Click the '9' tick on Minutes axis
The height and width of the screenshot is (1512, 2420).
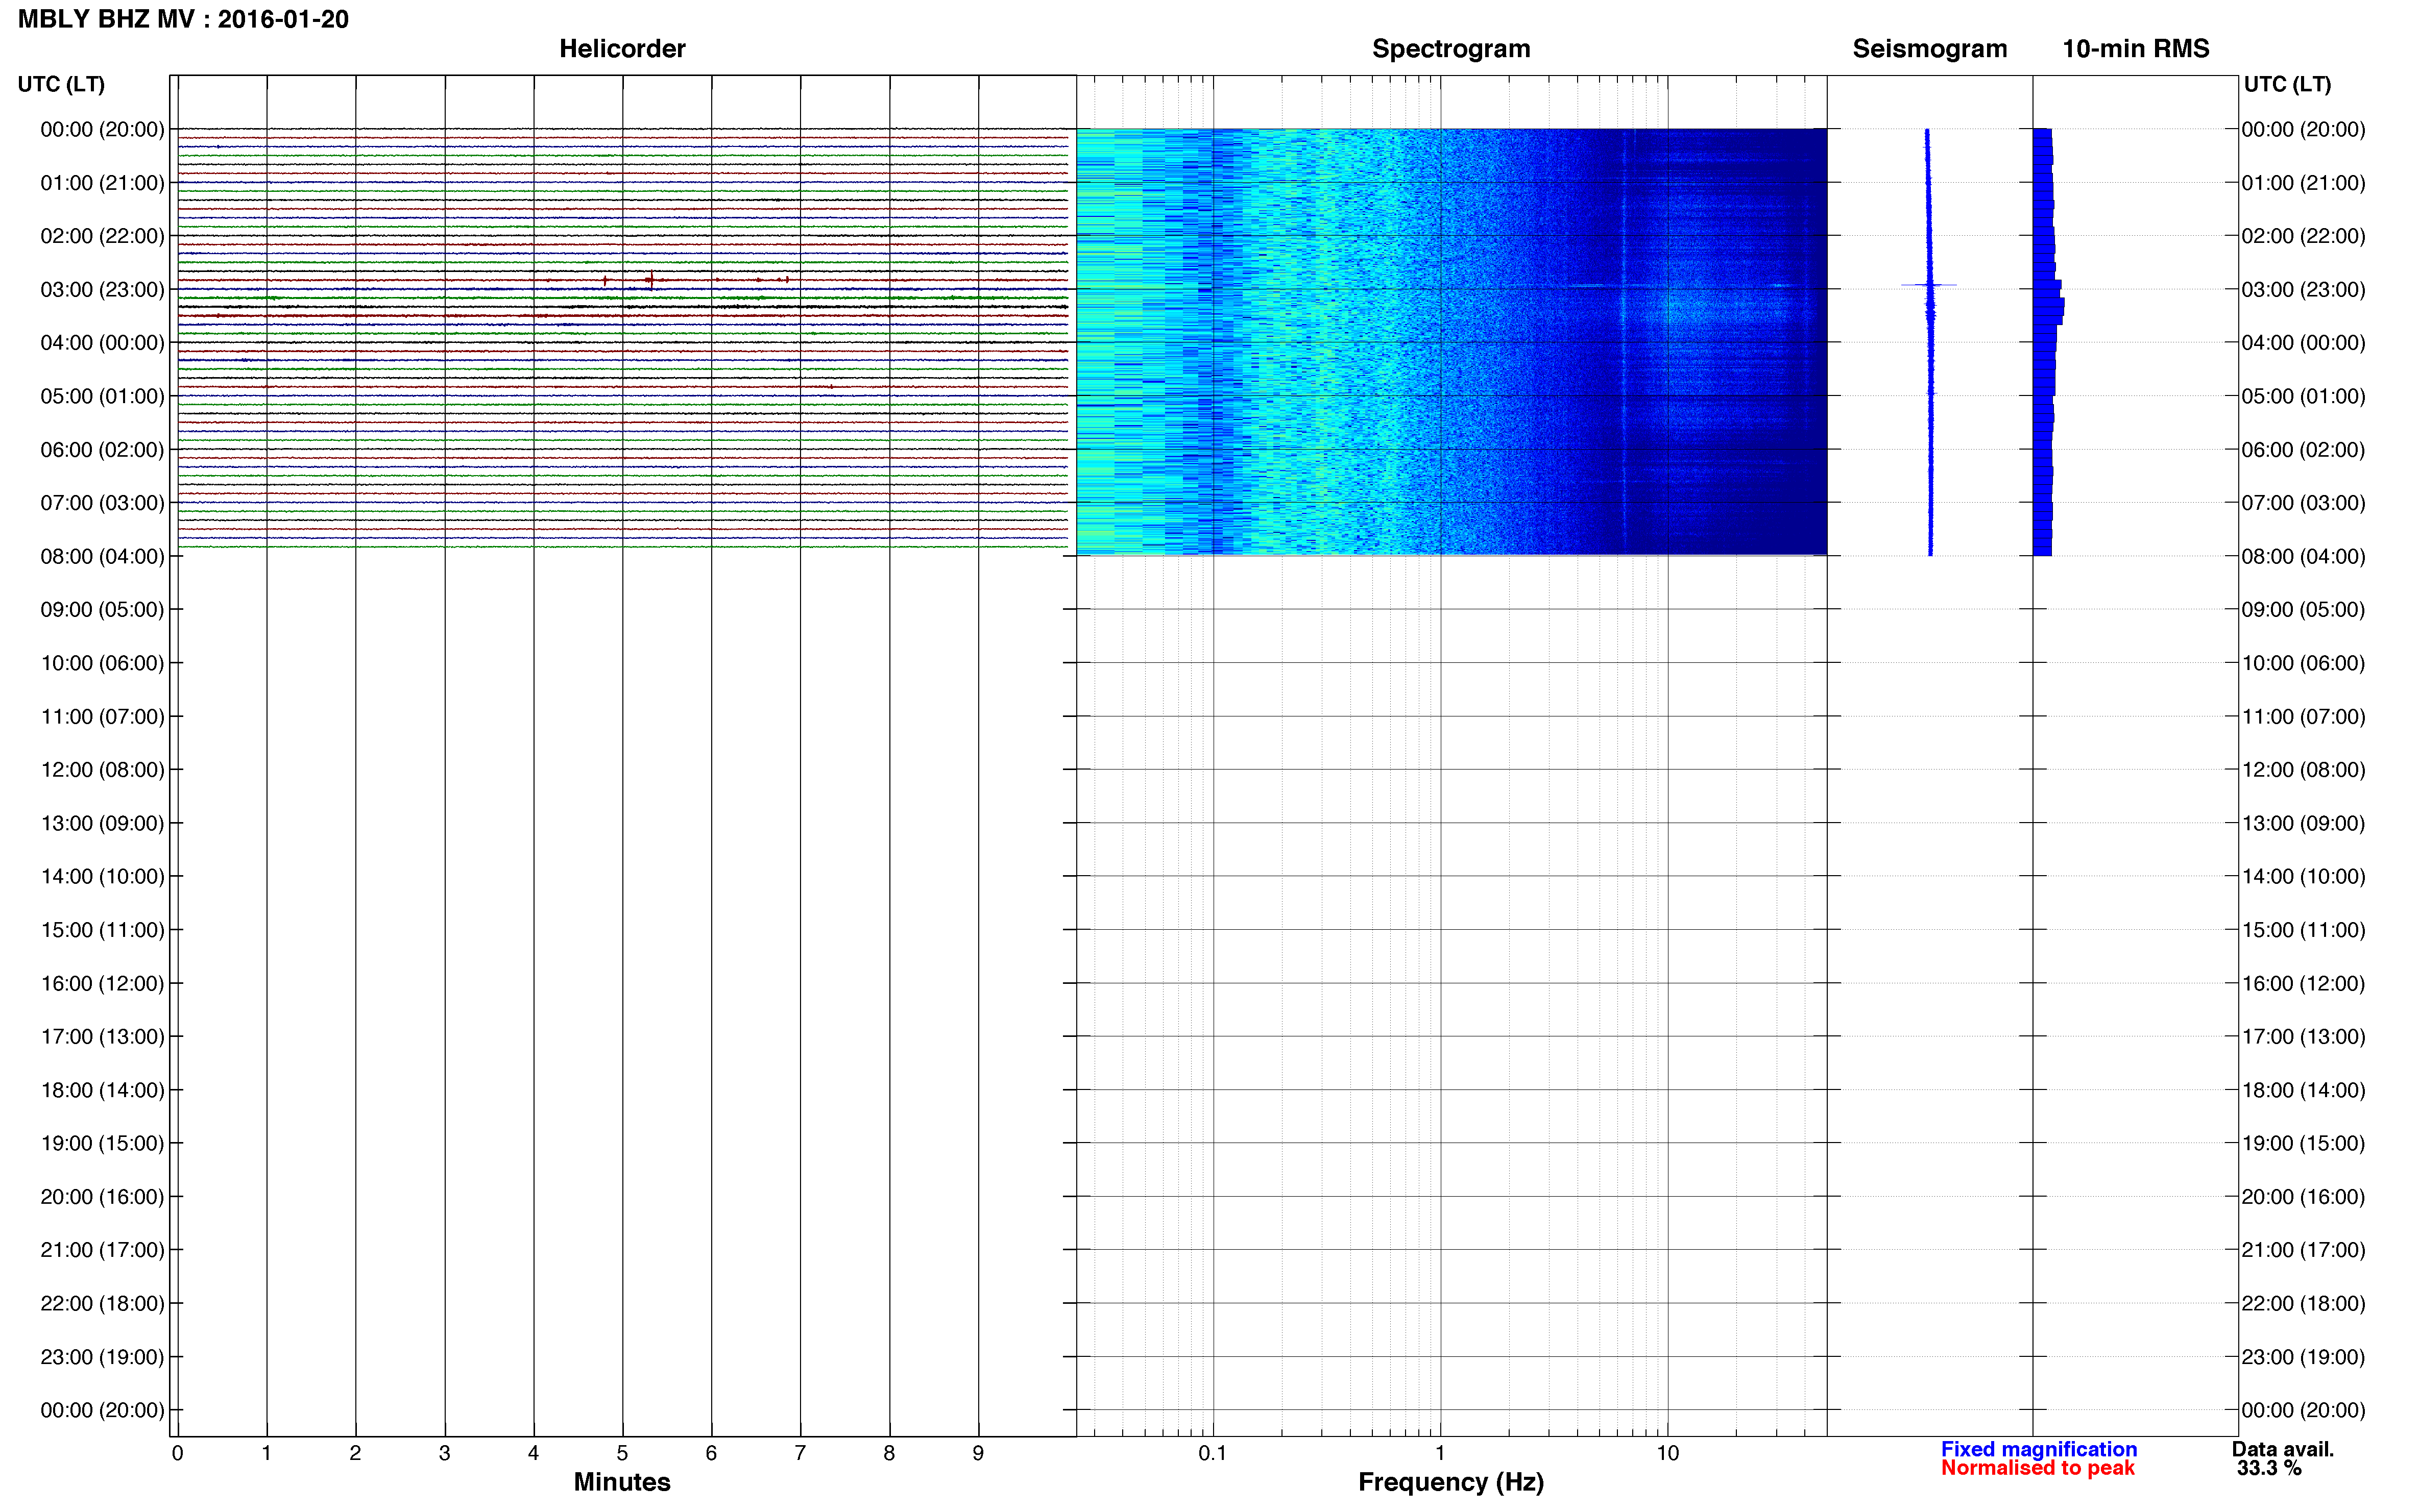[x=978, y=1453]
